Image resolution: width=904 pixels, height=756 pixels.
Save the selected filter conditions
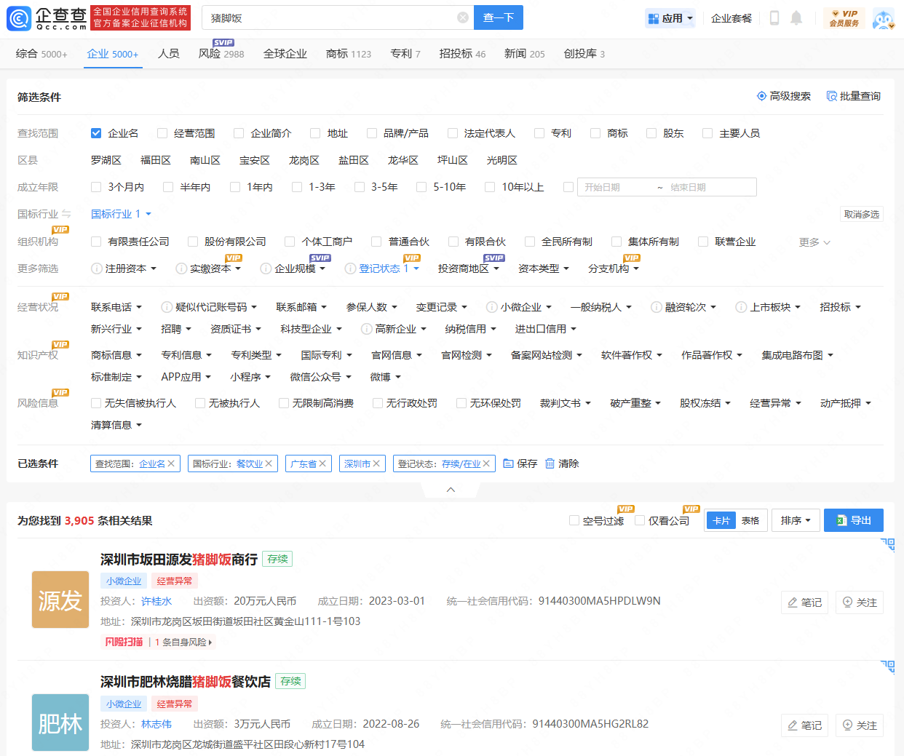(520, 463)
